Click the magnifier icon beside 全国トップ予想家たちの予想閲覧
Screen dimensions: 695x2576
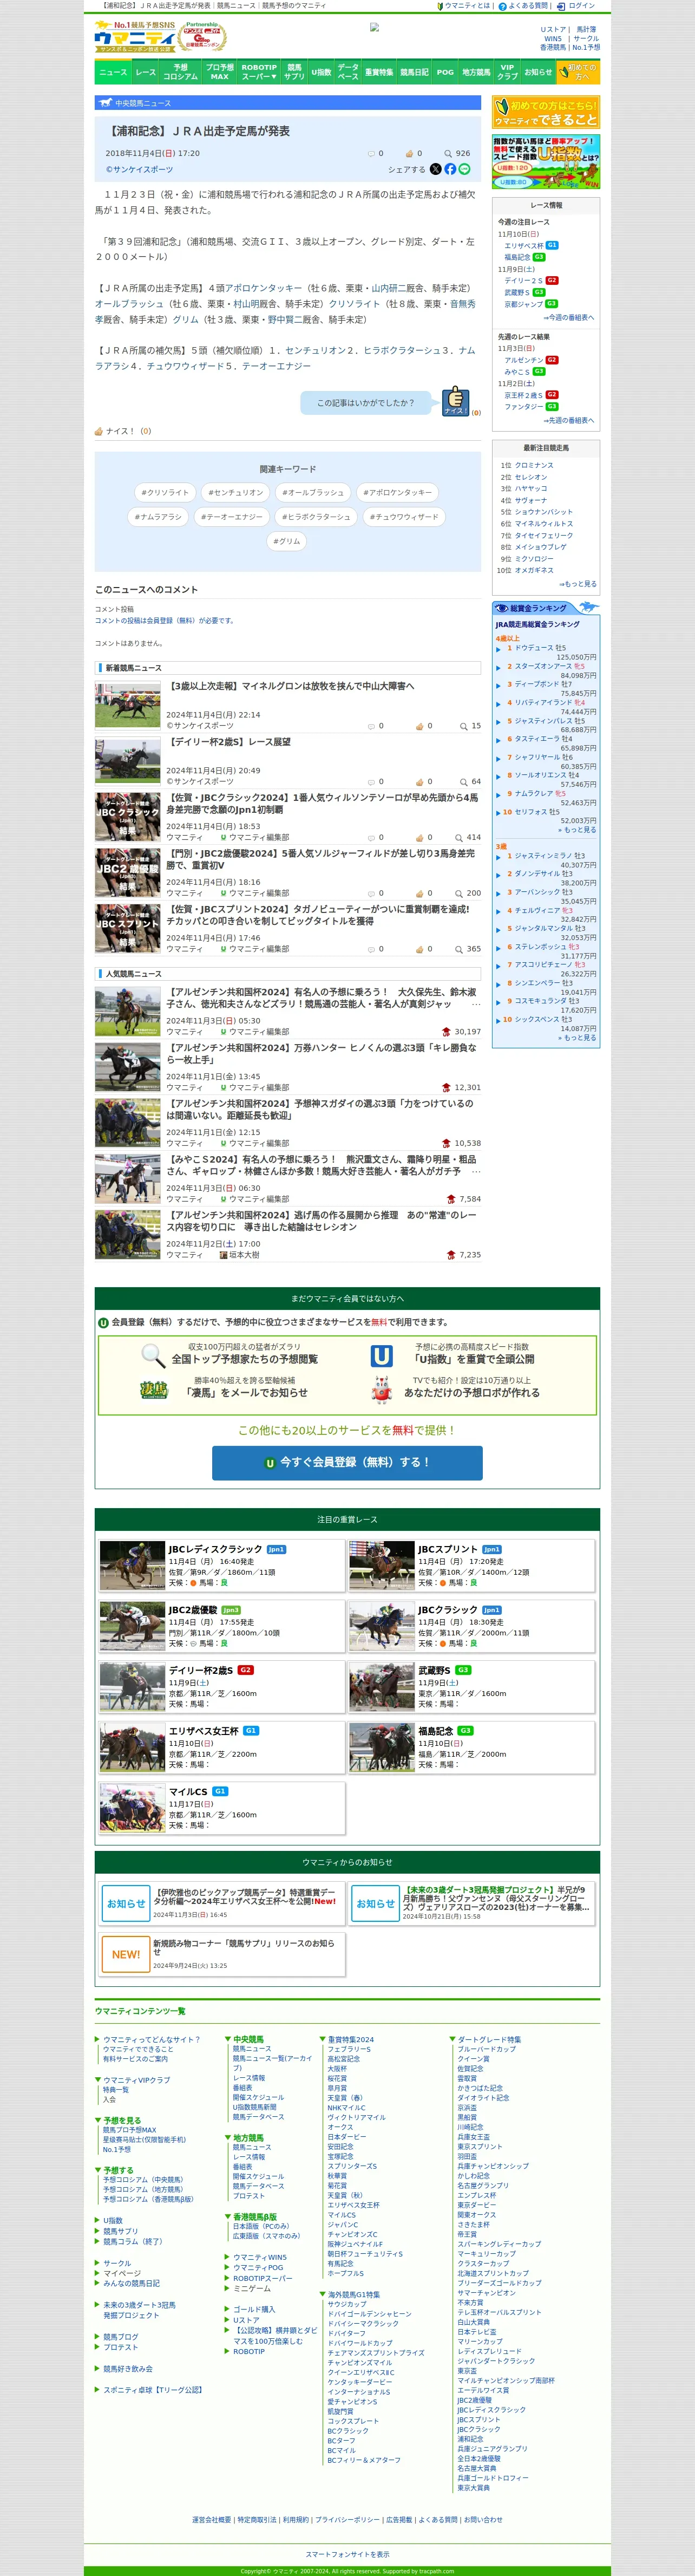tap(153, 1355)
